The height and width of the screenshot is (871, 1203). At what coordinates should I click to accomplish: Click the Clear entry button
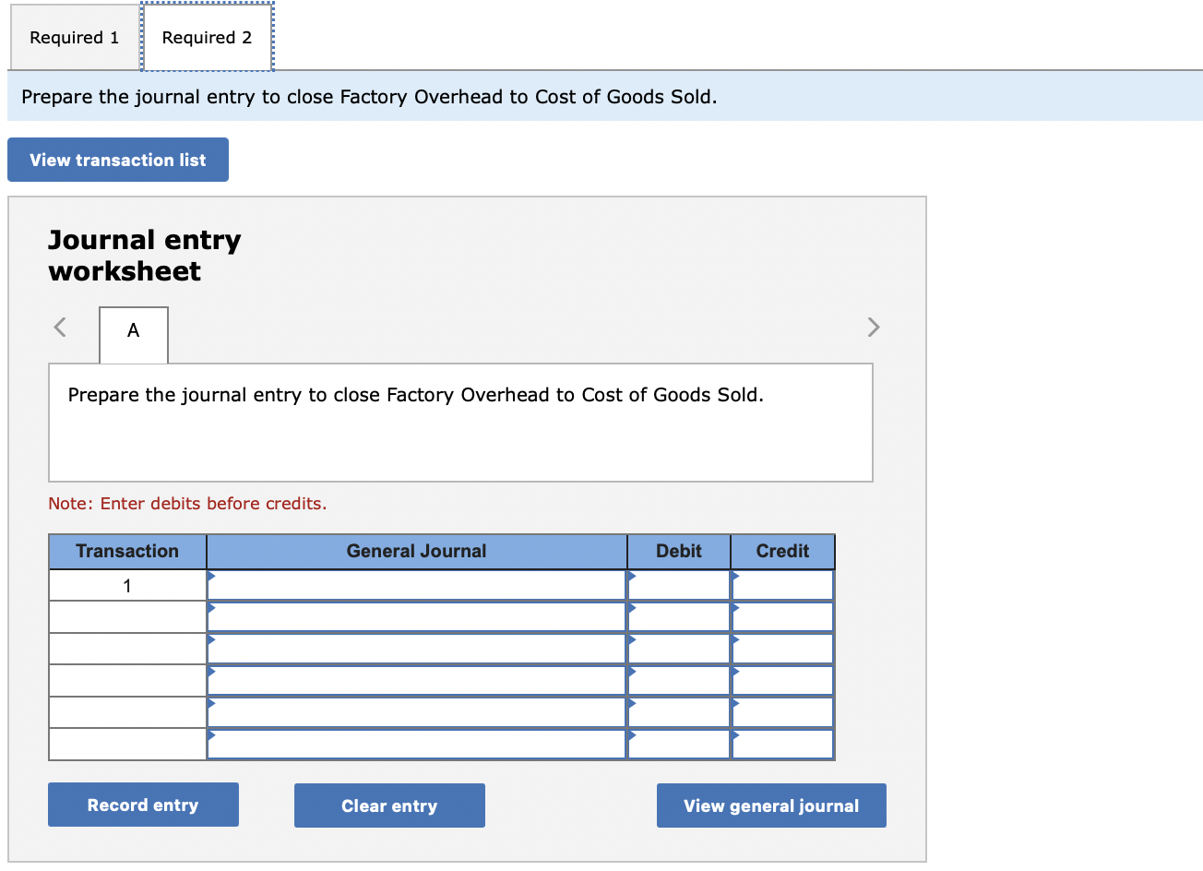click(x=389, y=805)
